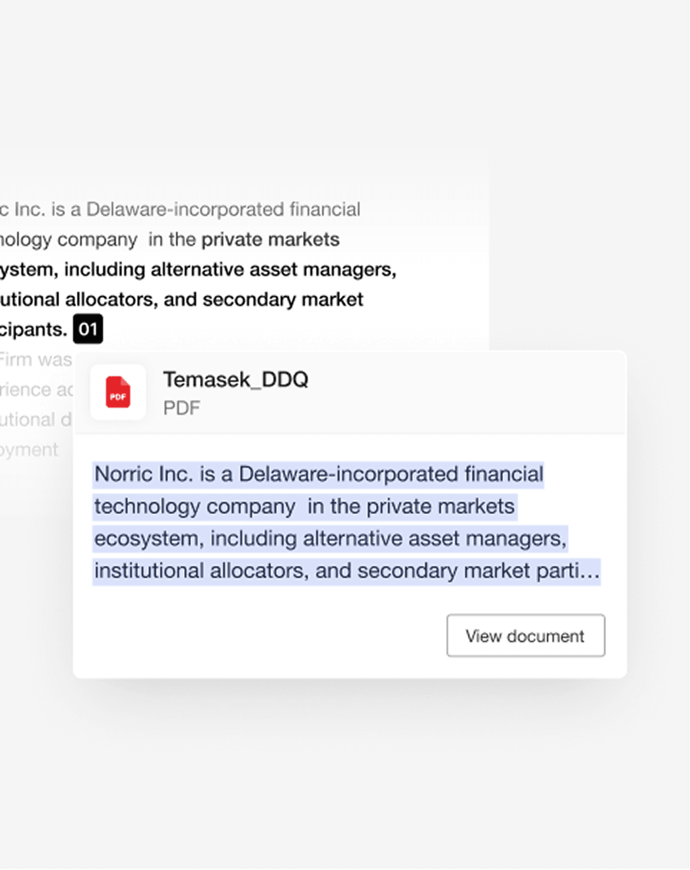Screen dimensions: 690x870
Task: Select highlighted line starting "ecosystem, including"
Action: [x=330, y=539]
